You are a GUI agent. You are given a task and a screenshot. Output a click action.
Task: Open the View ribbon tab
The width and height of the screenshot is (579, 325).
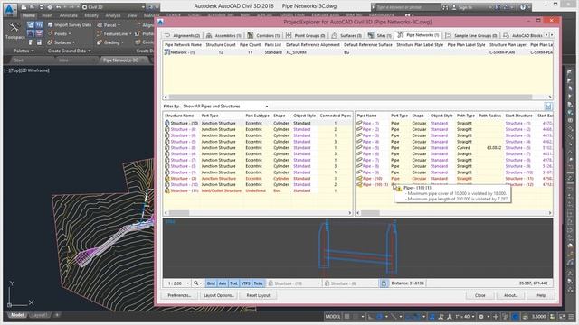point(132,15)
